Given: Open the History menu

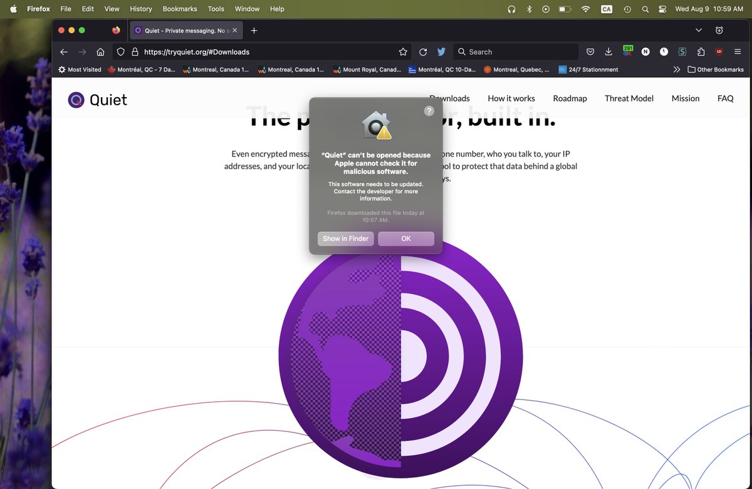Looking at the screenshot, I should tap(141, 9).
